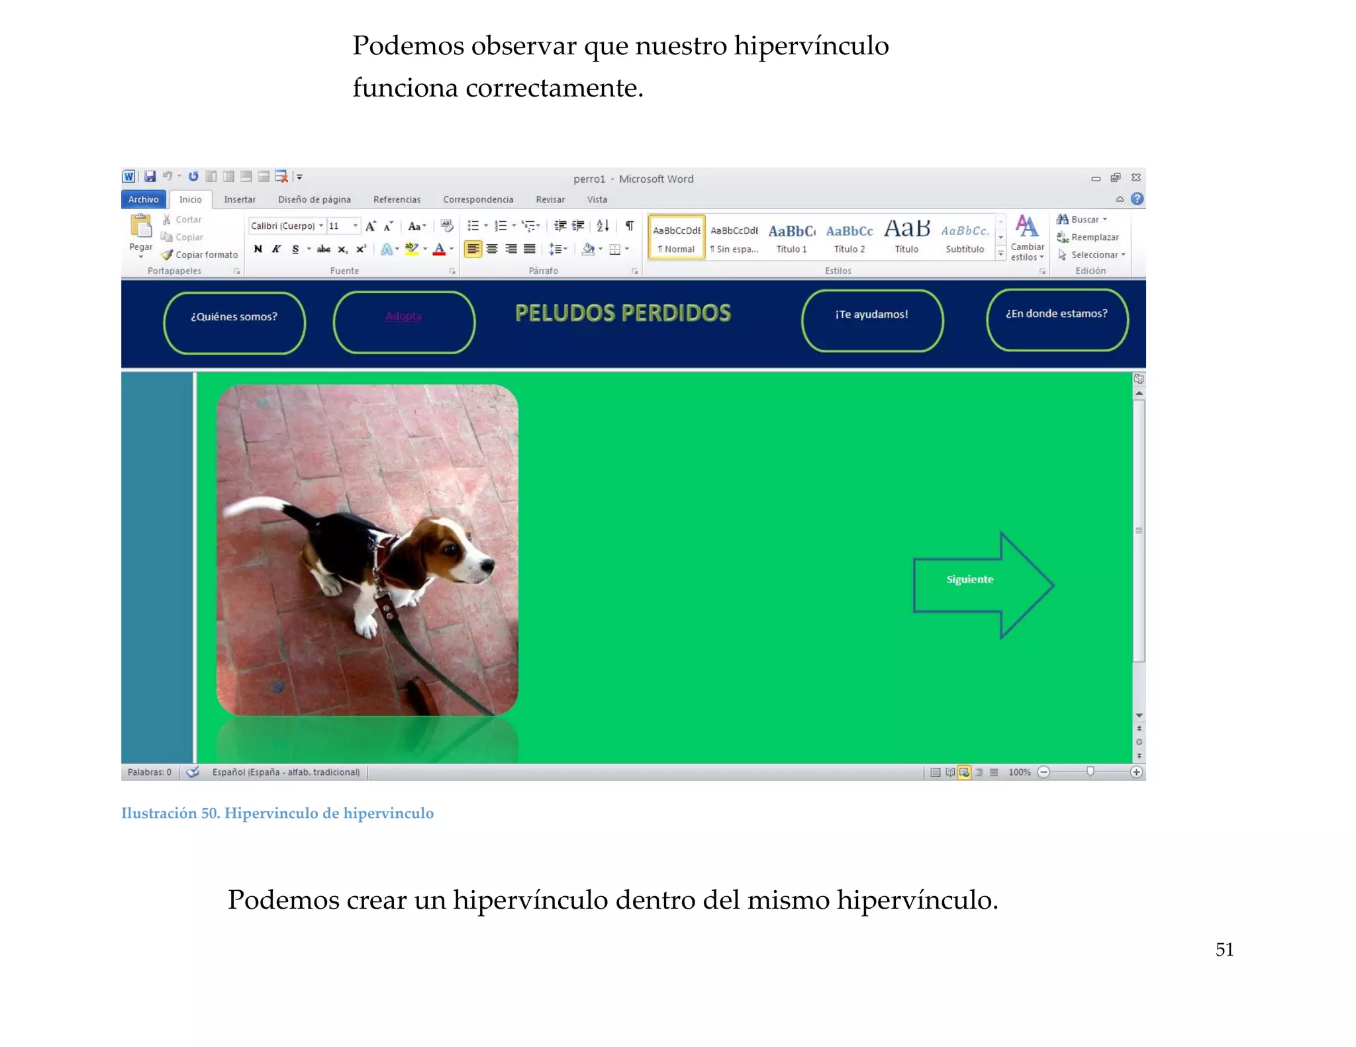The image size is (1356, 1047).
Task: Select the Título 1 style thumbnail
Action: (x=792, y=237)
